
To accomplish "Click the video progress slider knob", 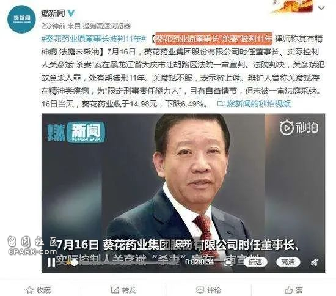I will (x=74, y=262).
